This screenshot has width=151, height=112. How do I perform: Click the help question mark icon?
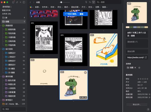148,109
